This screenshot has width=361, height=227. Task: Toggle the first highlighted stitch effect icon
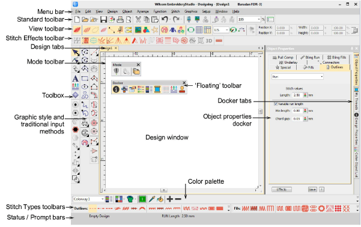85,41
